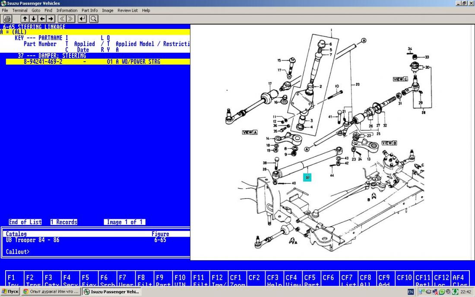475x297 pixels.
Task: Click the 'VIEW A' label in the diagram
Action: pos(250,132)
